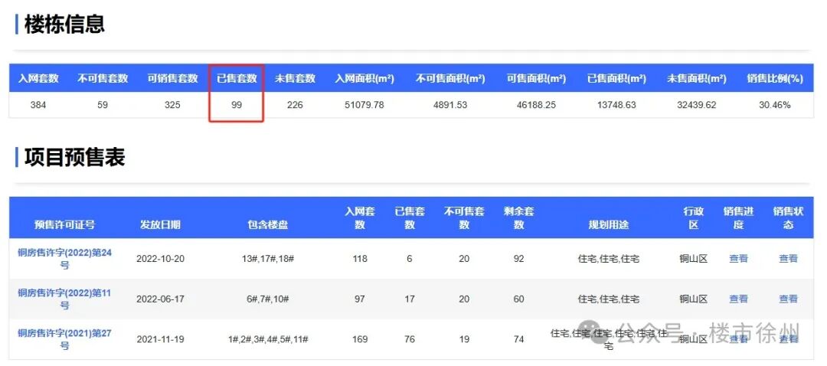
Task: Select the 入网套数 value 118
Action: pyautogui.click(x=360, y=259)
